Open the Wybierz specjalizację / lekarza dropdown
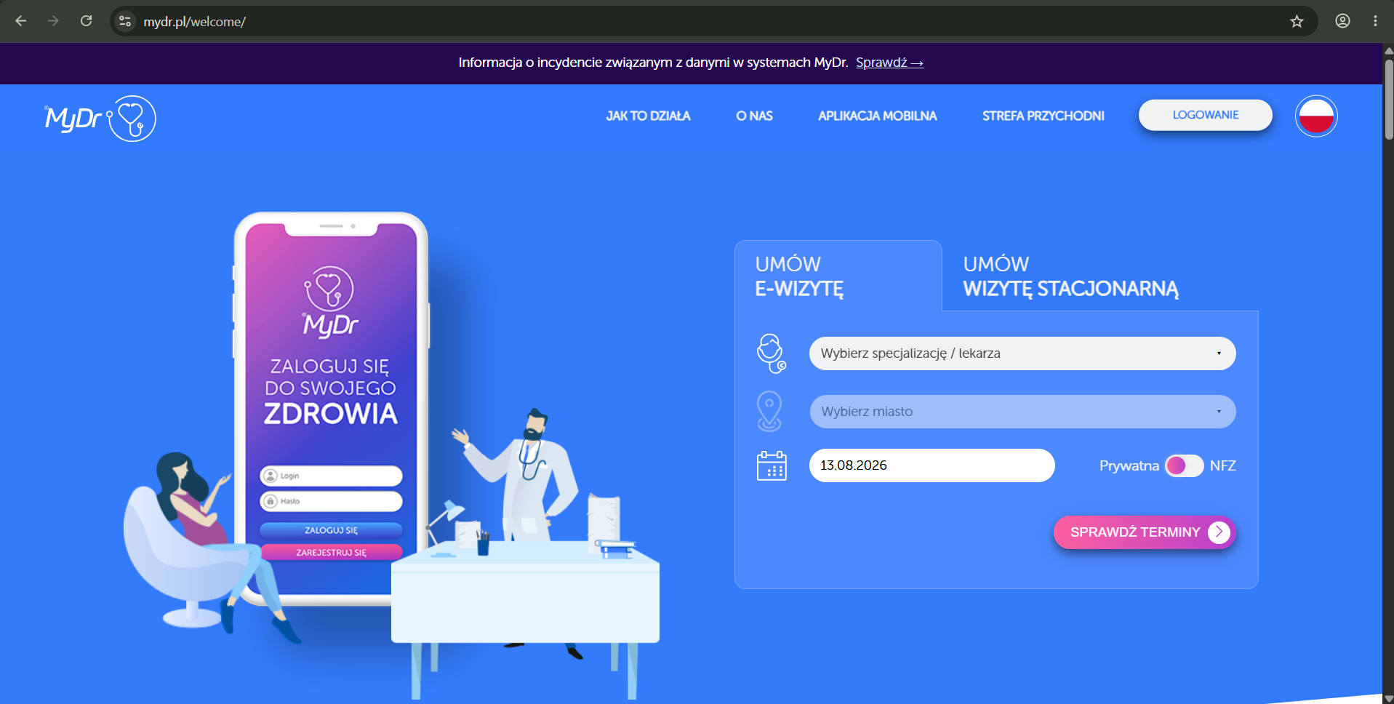 (1022, 353)
